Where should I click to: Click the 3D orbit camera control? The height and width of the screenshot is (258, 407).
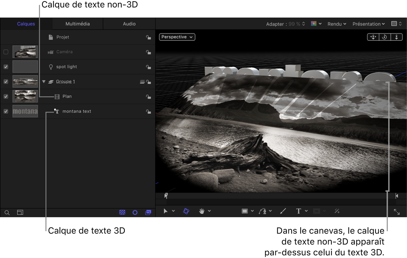[384, 37]
